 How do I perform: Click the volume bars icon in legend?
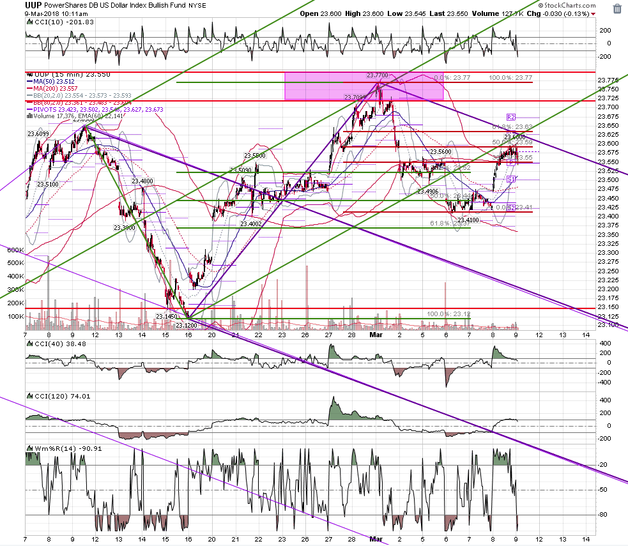point(29,116)
